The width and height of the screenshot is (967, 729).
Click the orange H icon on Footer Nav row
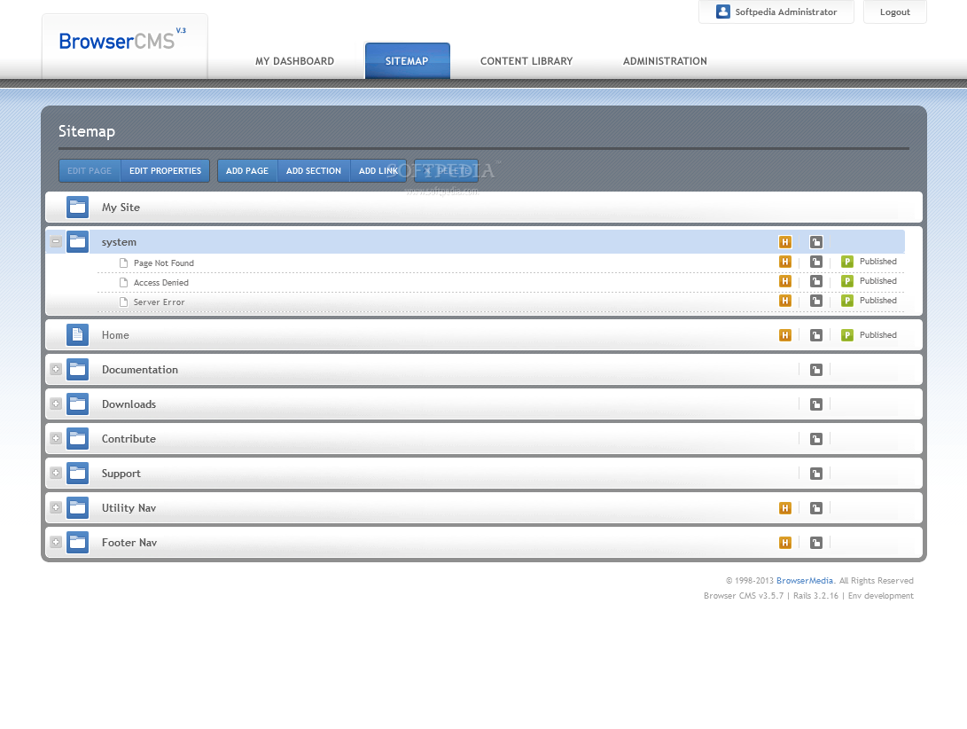point(784,543)
